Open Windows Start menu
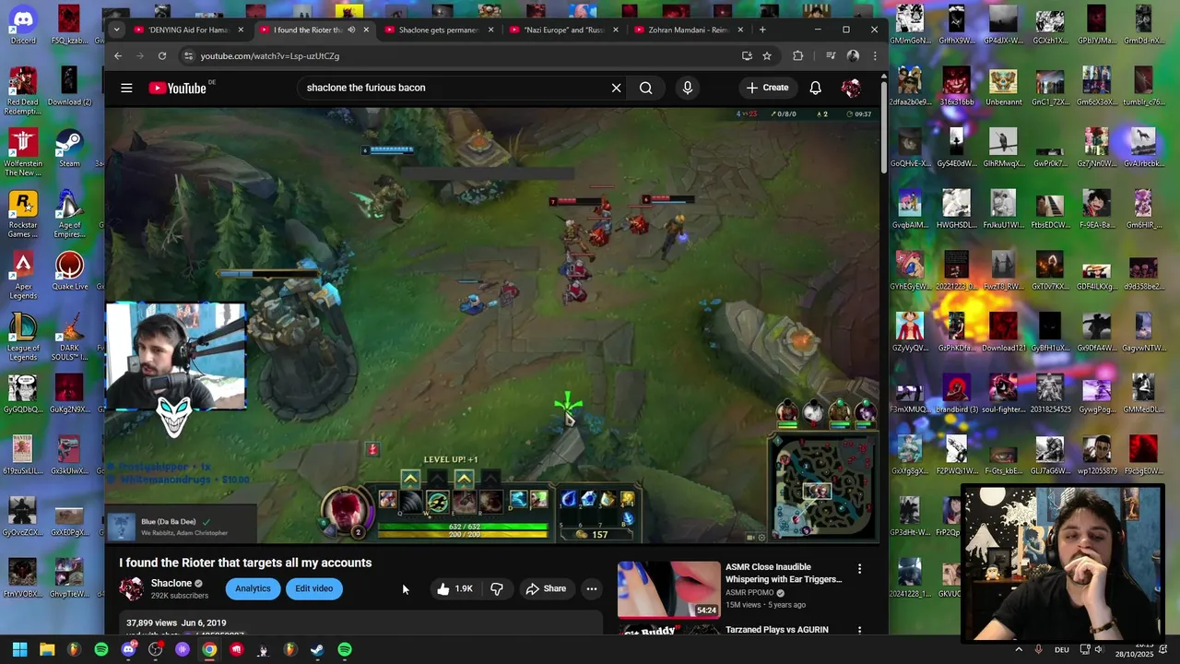1180x664 pixels. [x=20, y=649]
